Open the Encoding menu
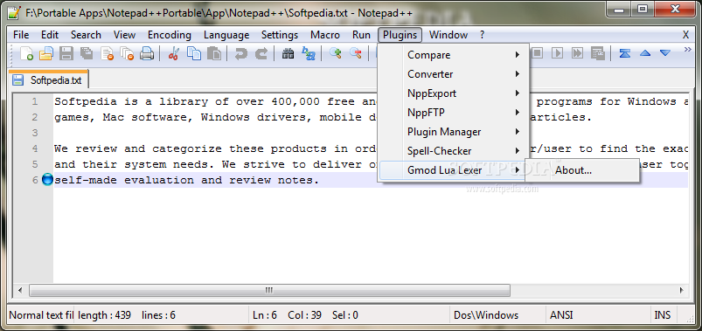702x331 pixels. tap(170, 35)
